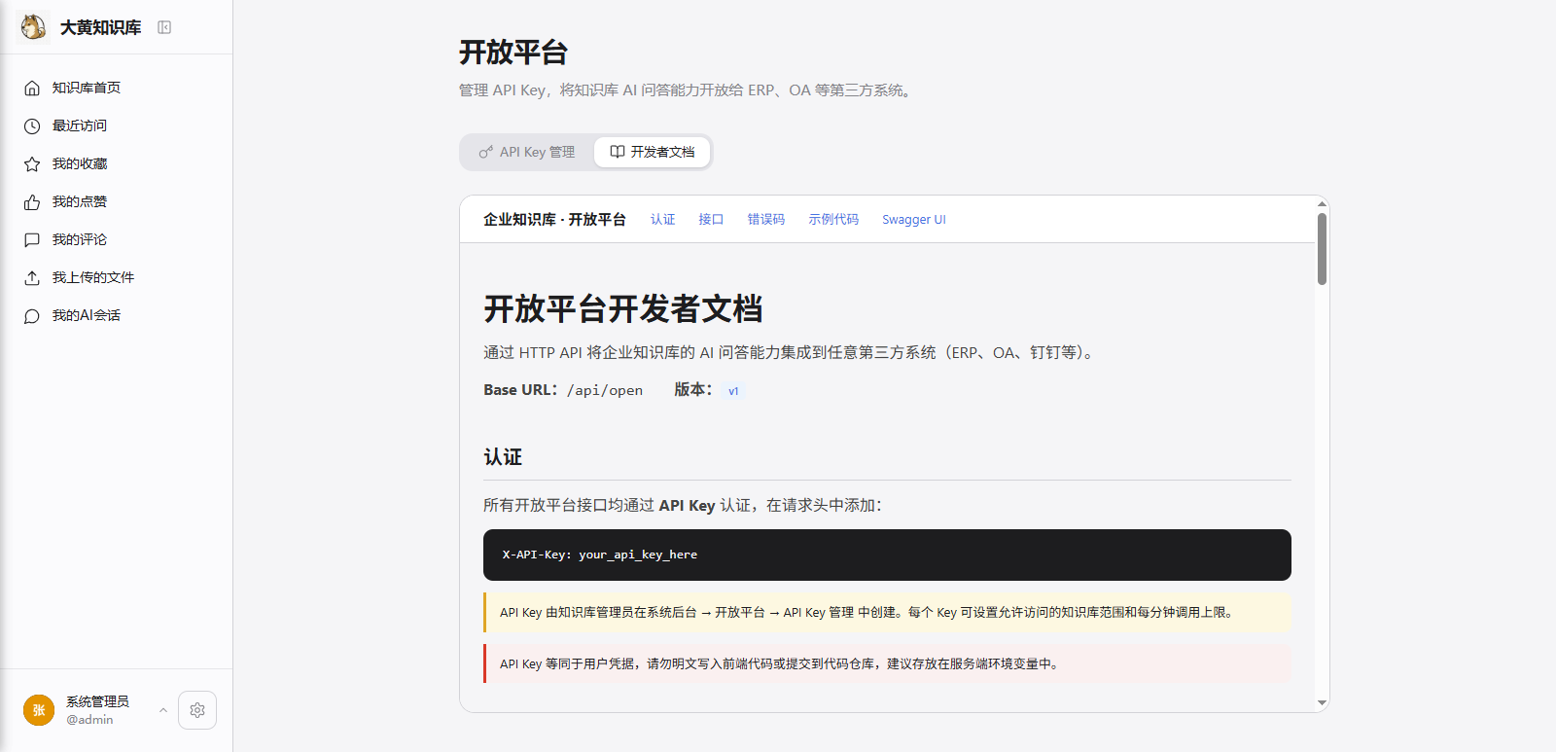The image size is (1556, 752).
Task: Click the scrollbar up arrow
Action: [1322, 203]
